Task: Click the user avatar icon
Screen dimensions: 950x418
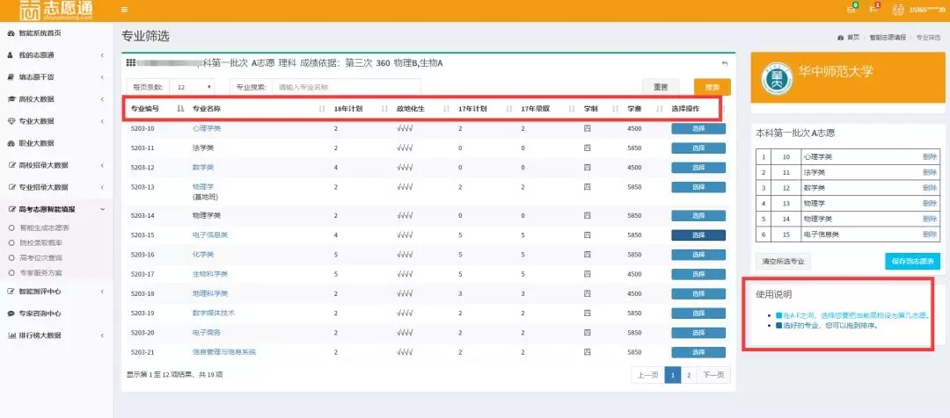Action: coord(898,10)
